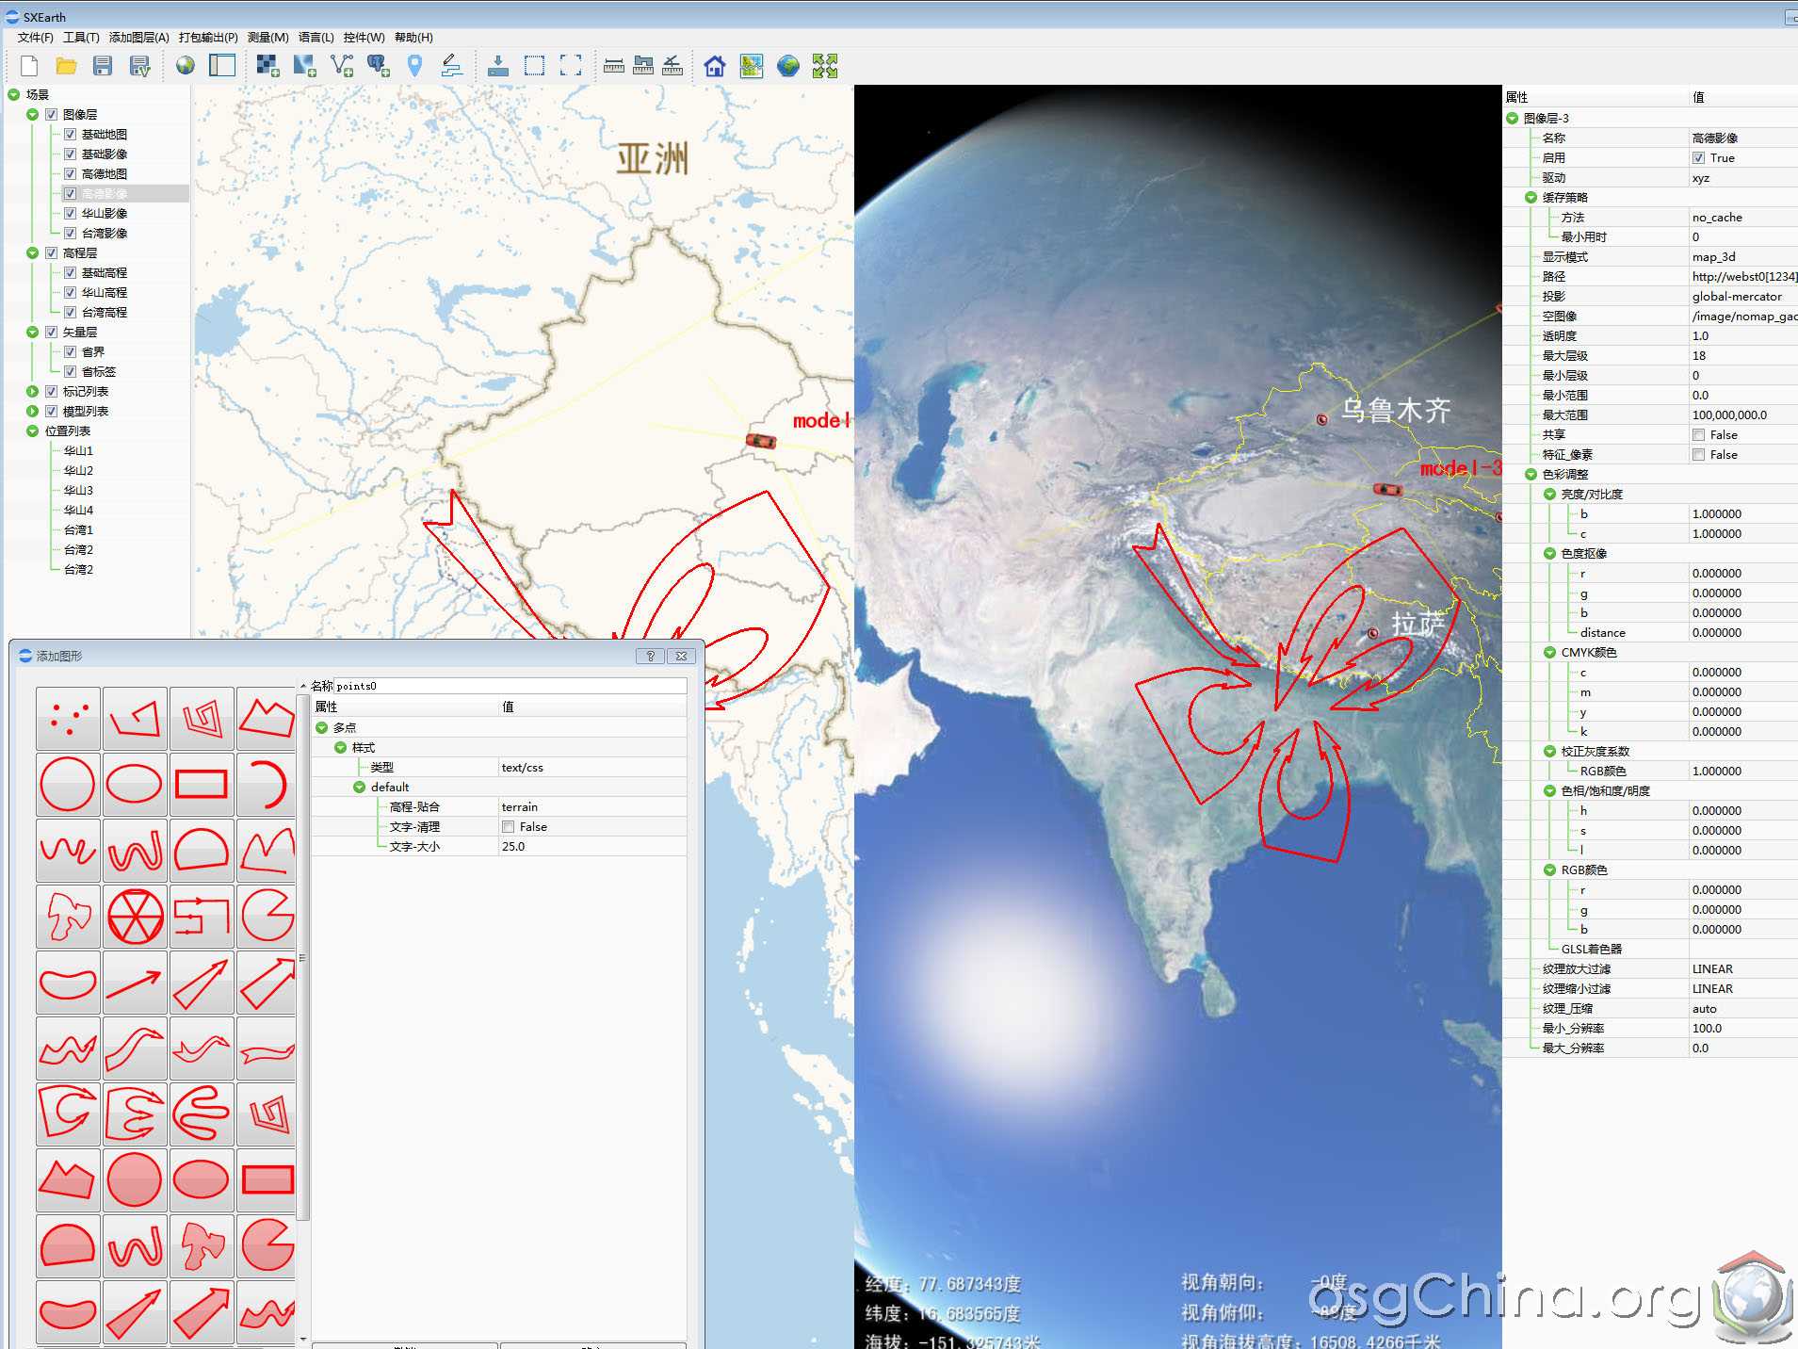Image resolution: width=1798 pixels, height=1349 pixels.
Task: Select the circle with hexagon spokes shape
Action: click(135, 916)
